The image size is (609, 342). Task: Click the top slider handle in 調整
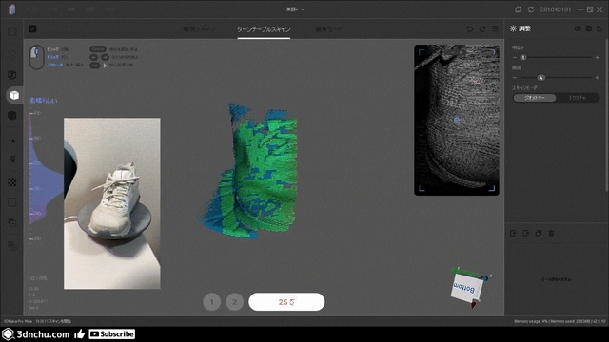(x=523, y=57)
